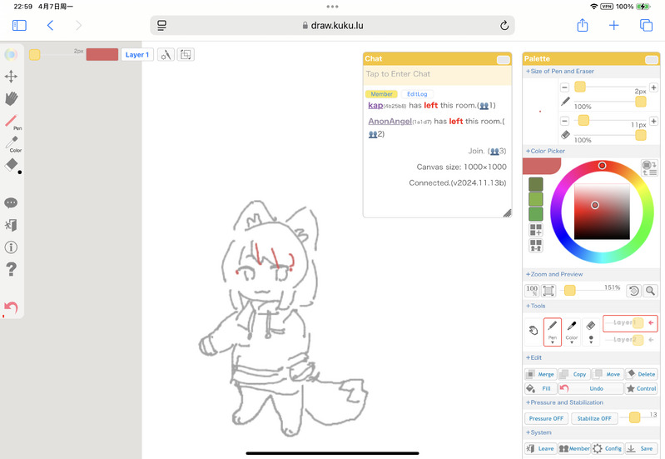Open the AnonAngel user link in chat

390,122
